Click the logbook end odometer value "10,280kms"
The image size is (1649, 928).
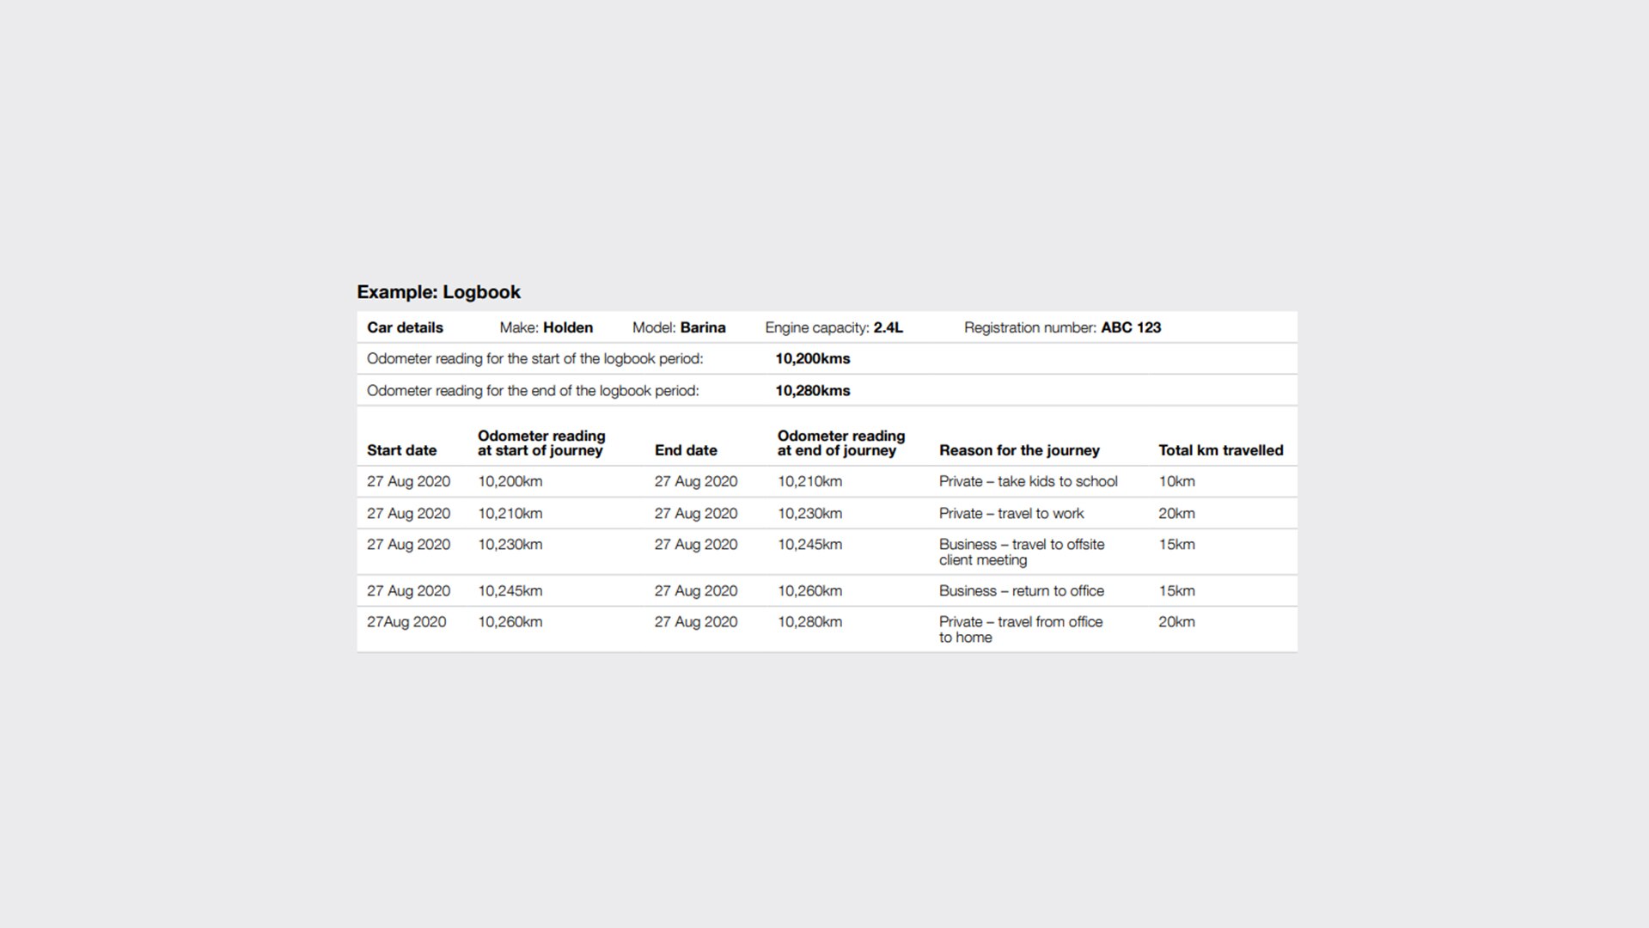(x=812, y=391)
